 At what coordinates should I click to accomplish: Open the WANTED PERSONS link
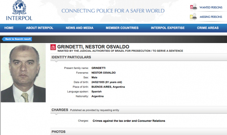coord(211,7)
